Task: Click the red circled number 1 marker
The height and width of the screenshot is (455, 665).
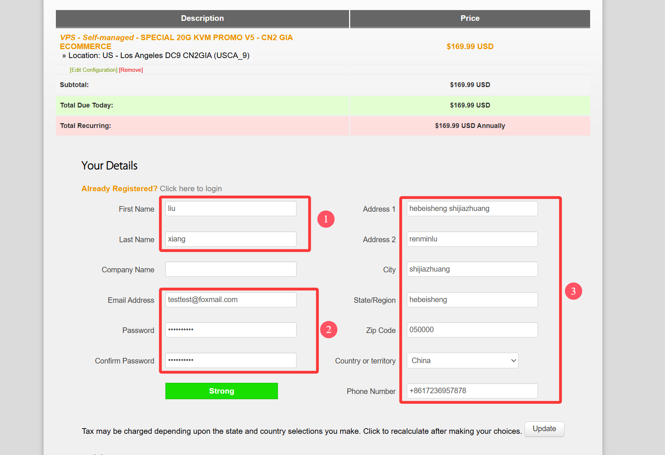Action: (326, 219)
